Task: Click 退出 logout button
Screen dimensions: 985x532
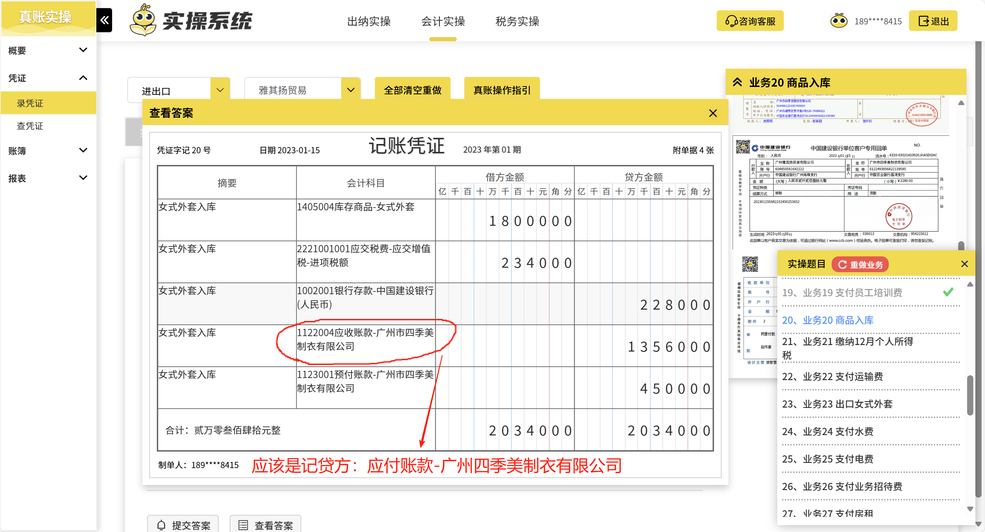Action: (x=933, y=21)
